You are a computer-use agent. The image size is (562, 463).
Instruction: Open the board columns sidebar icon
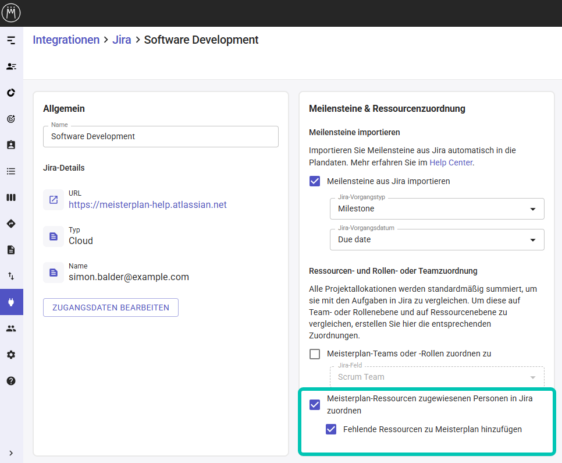coord(11,197)
